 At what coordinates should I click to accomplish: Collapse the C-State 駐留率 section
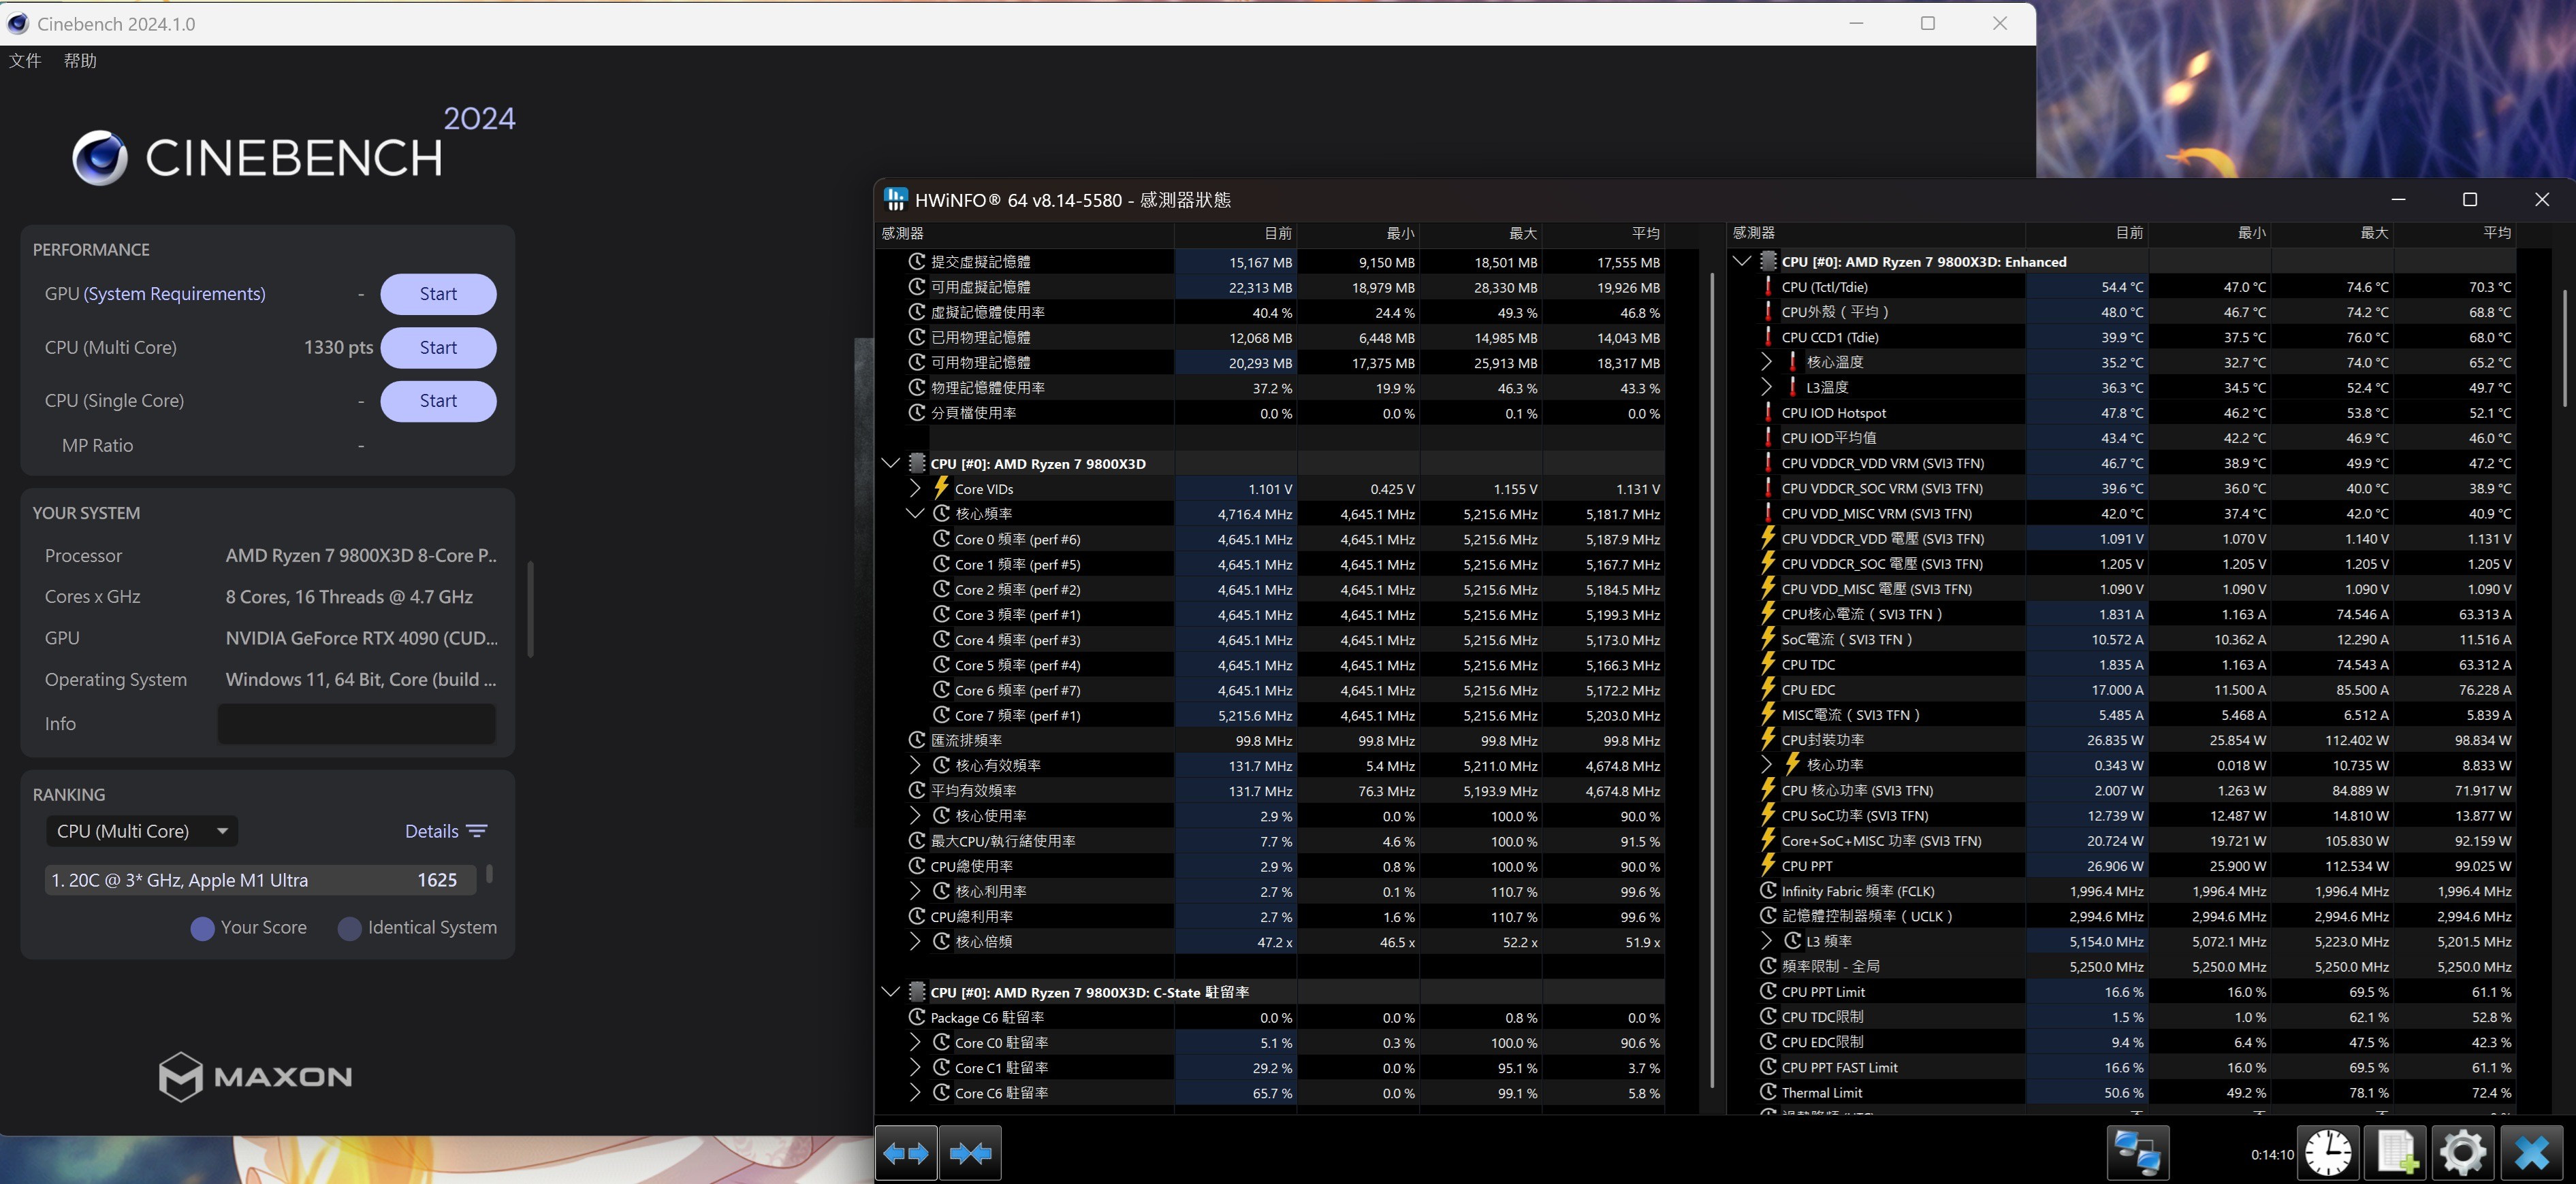pos(890,991)
